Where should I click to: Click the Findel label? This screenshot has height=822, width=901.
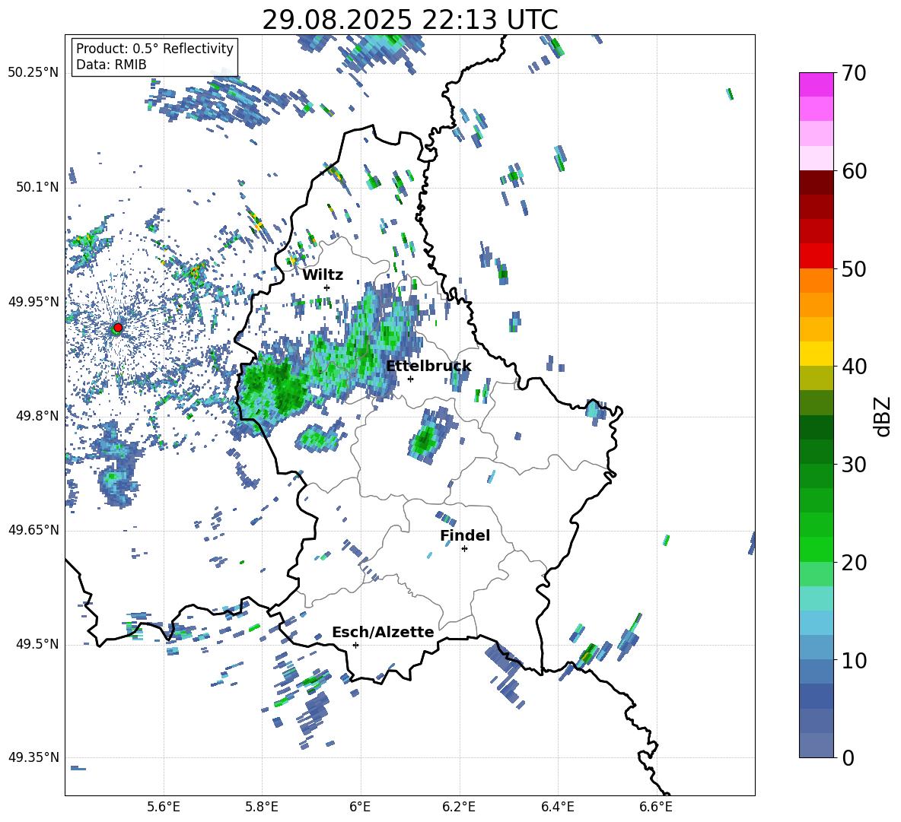tap(465, 535)
